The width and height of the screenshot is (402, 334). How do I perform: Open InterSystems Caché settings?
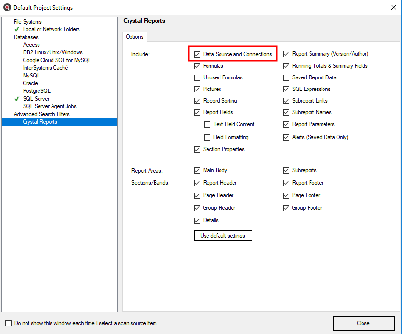point(45,68)
